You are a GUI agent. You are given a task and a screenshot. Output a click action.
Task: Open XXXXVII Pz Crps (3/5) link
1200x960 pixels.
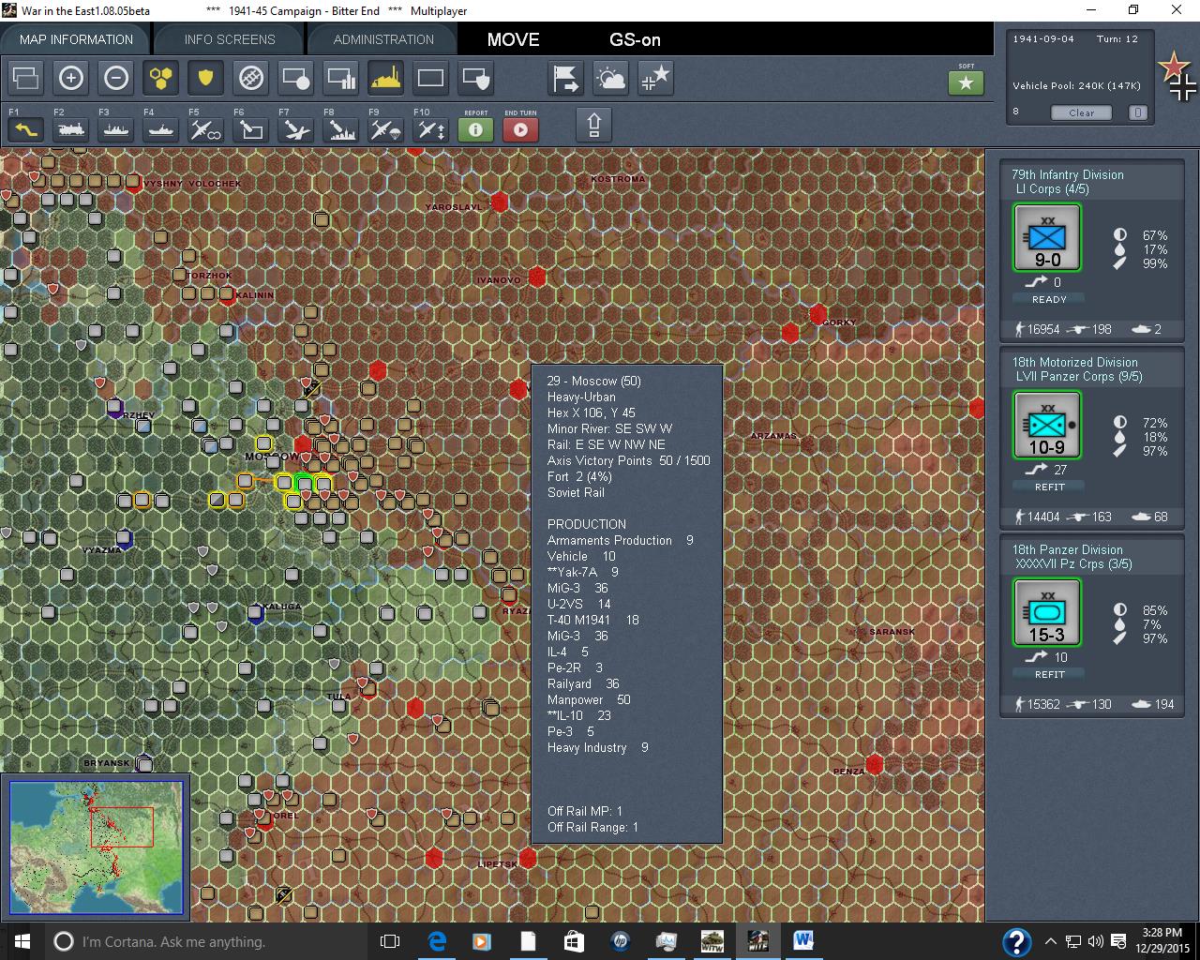pyautogui.click(x=1073, y=563)
